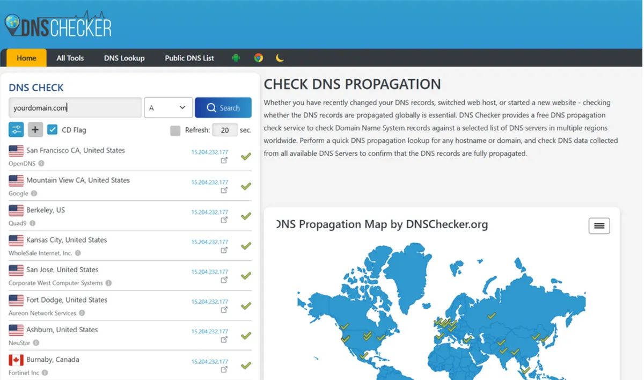Viewport: 644px width, 380px height.
Task: Click the Google info icon
Action: (x=34, y=193)
